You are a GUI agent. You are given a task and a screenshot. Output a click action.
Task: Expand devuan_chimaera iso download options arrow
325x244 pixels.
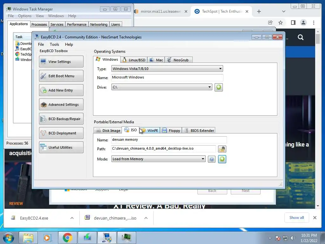pyautogui.click(x=146, y=218)
